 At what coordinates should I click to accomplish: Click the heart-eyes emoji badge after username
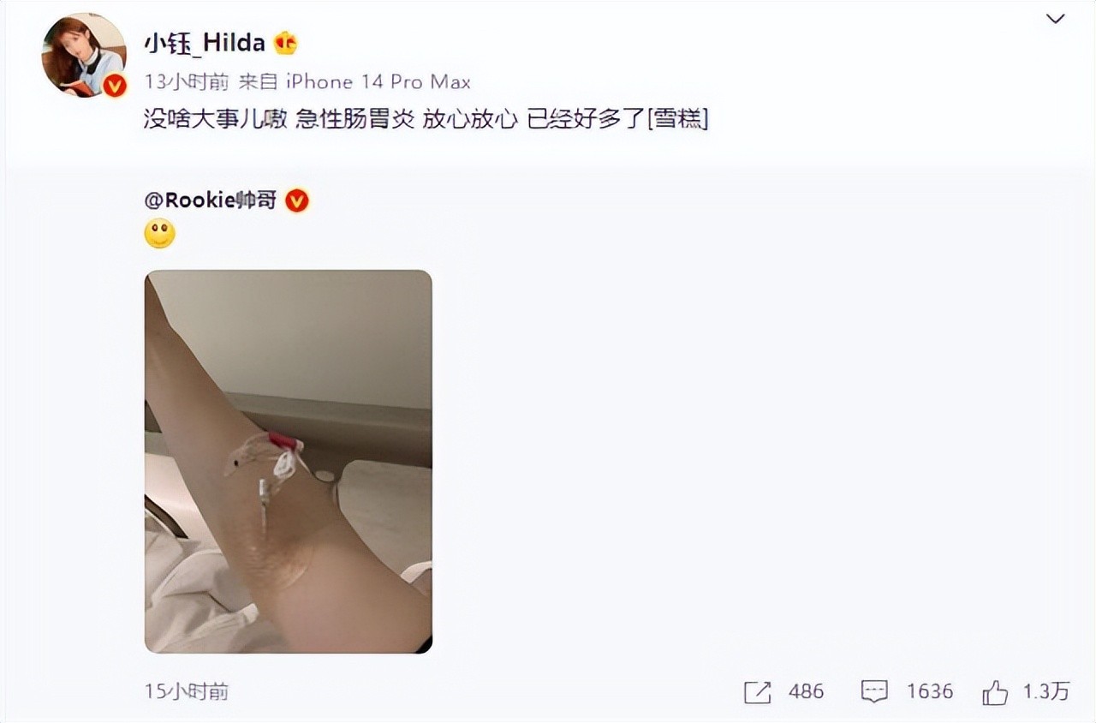[x=285, y=43]
